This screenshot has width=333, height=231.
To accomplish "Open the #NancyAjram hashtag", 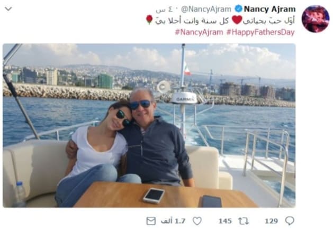I will coord(199,32).
